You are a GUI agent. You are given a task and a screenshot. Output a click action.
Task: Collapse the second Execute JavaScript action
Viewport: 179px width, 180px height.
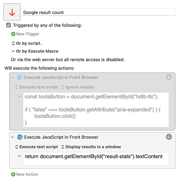(13, 137)
